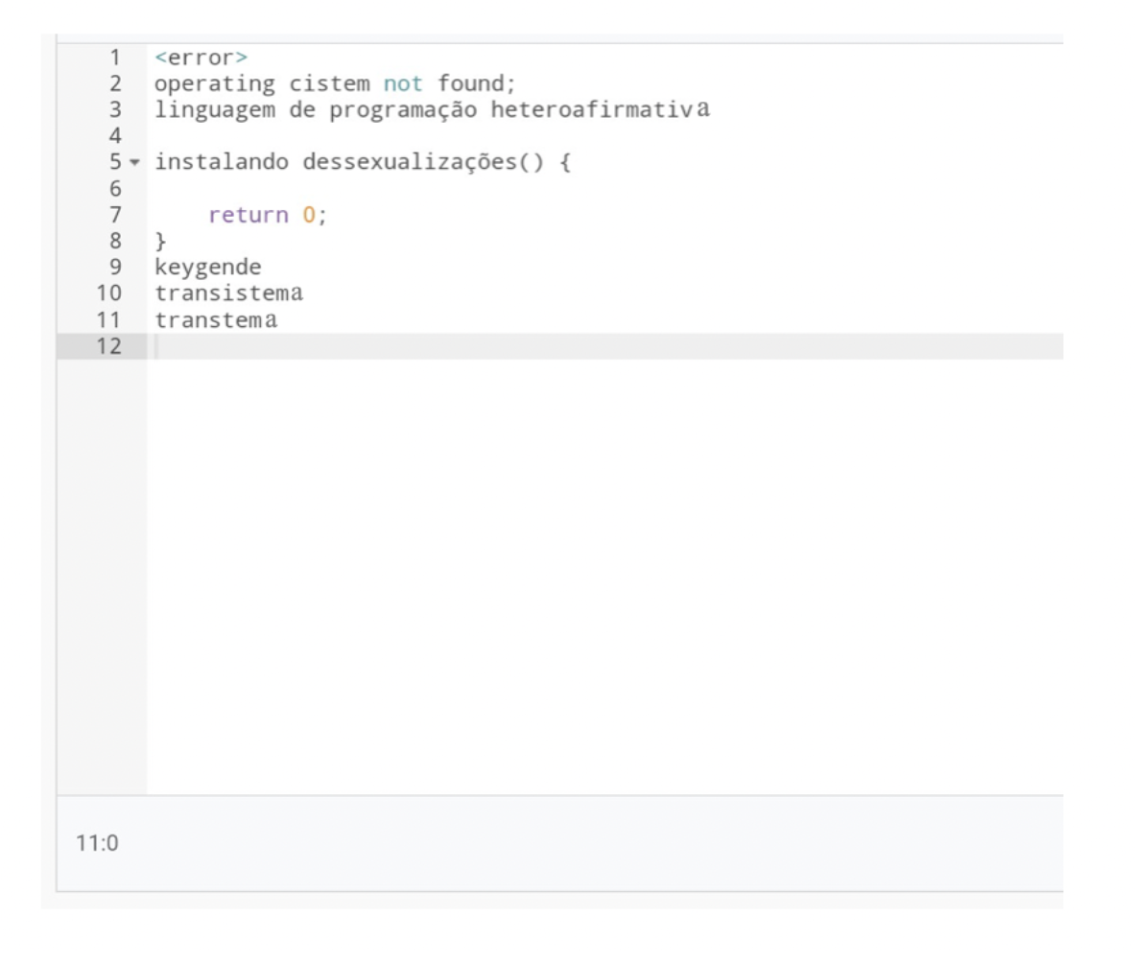
Task: Click the empty line 4
Action: pyautogui.click(x=605, y=136)
